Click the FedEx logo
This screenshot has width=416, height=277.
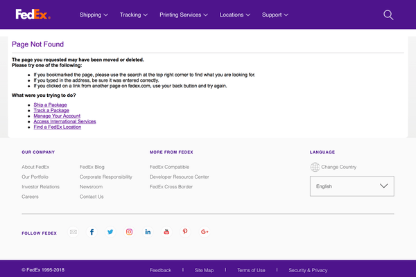click(33, 15)
